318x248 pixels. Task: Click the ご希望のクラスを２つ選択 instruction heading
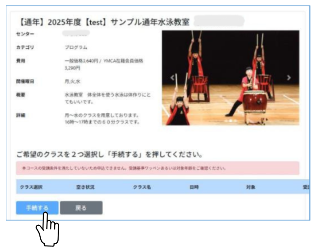tap(110, 155)
